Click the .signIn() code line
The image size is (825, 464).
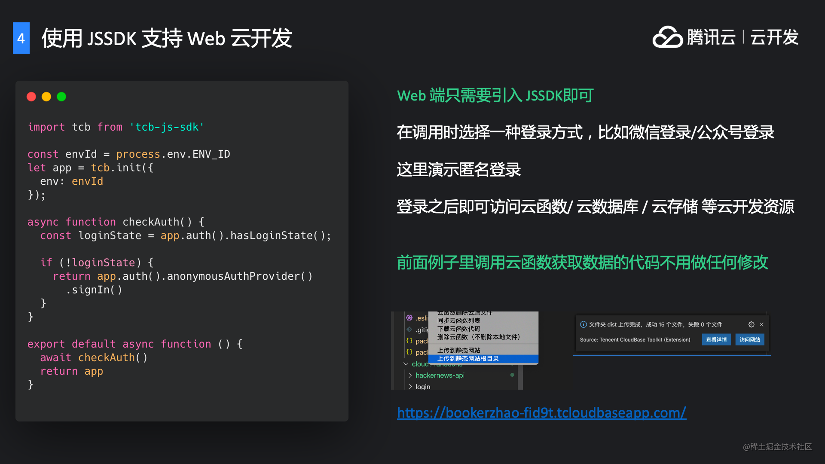[94, 290]
